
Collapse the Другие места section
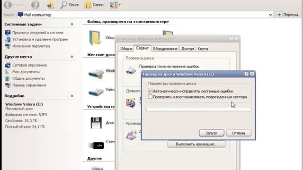(72, 57)
